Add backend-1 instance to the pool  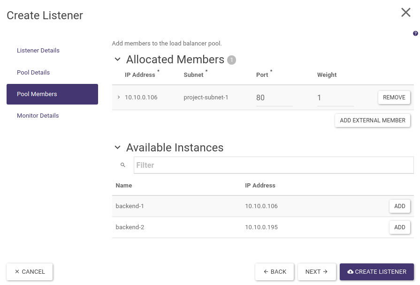(399, 206)
